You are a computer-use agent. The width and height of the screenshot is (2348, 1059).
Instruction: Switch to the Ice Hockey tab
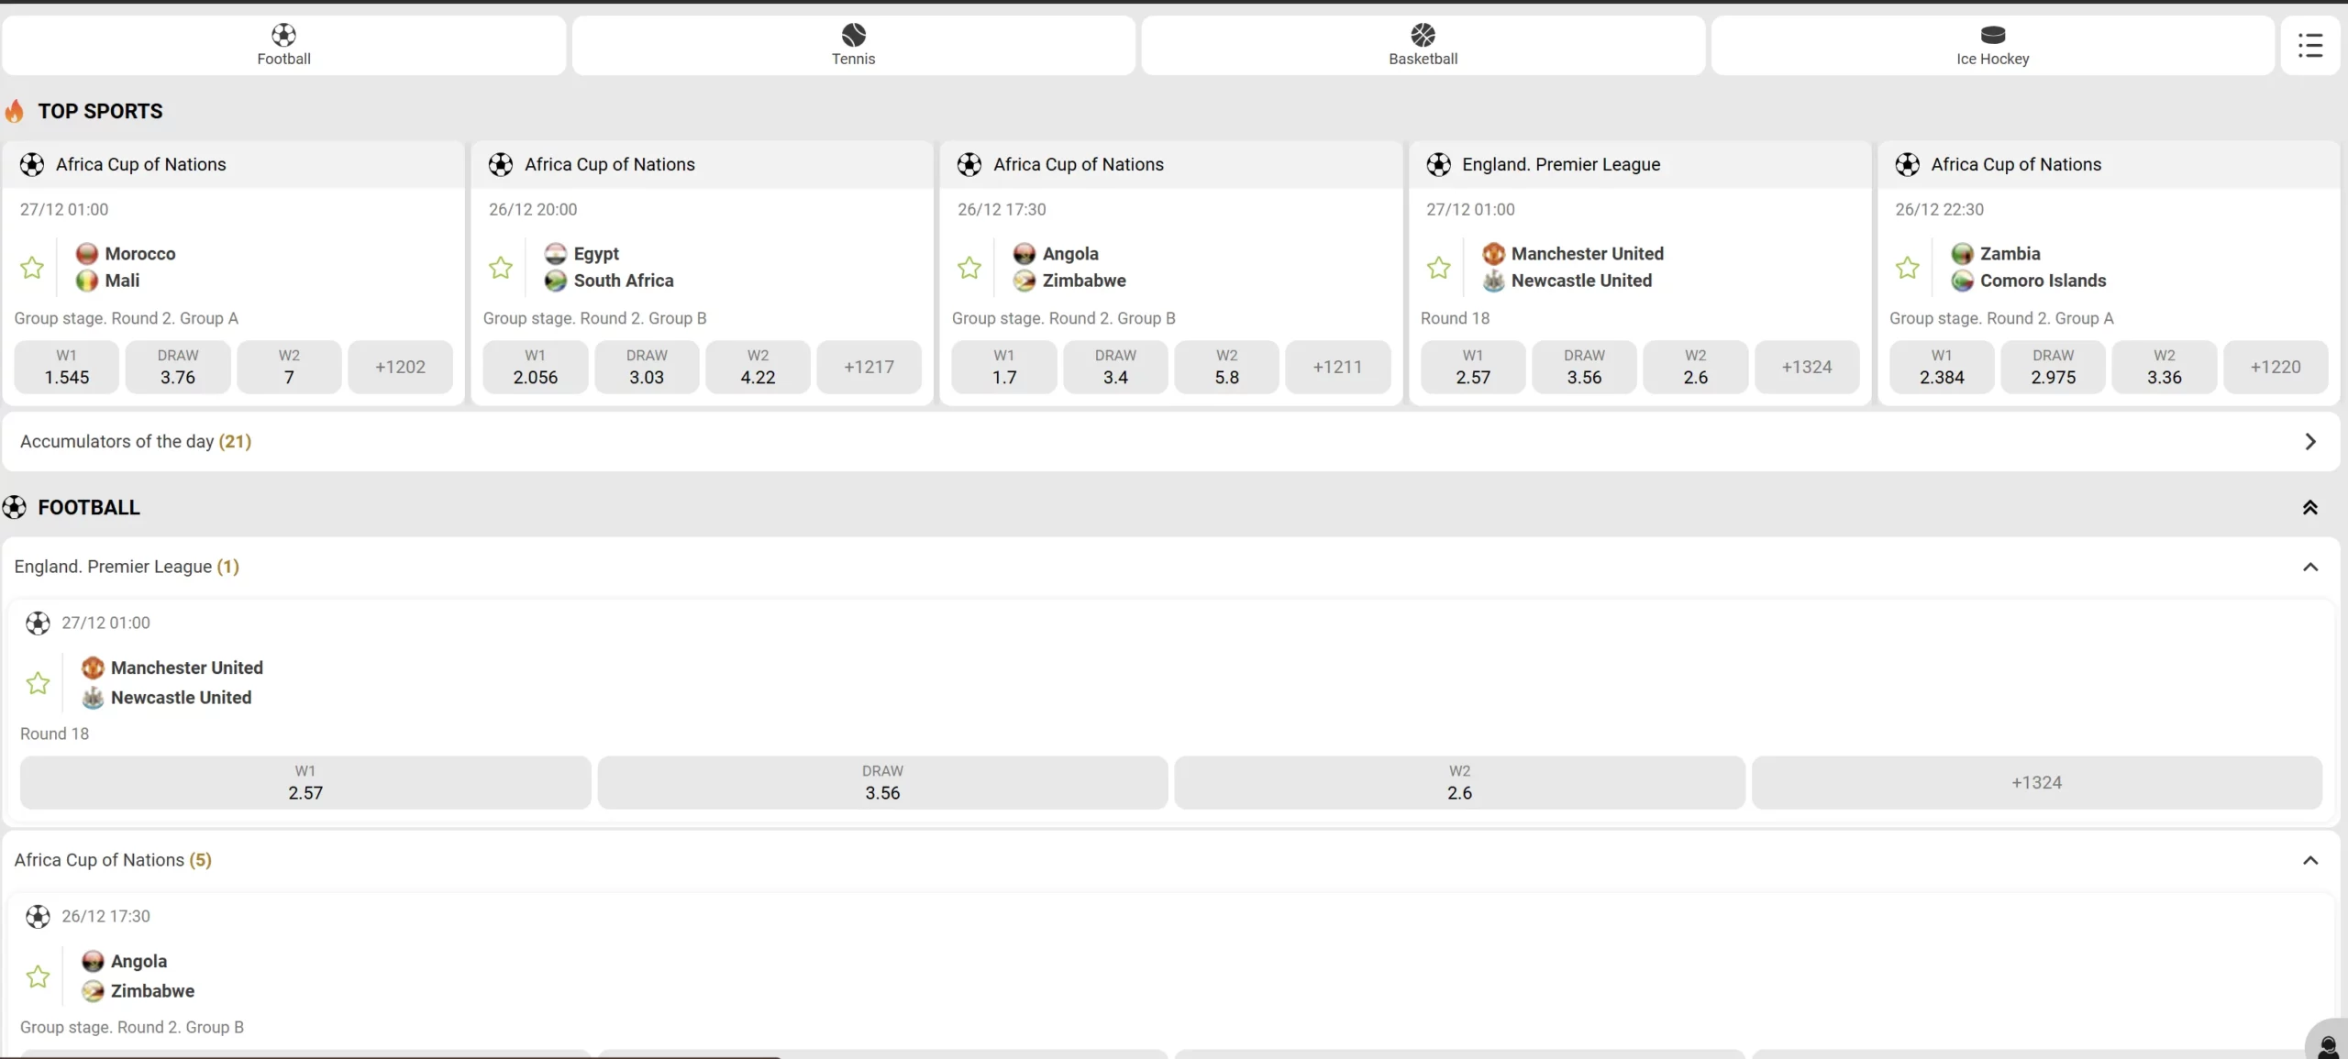pos(1992,45)
